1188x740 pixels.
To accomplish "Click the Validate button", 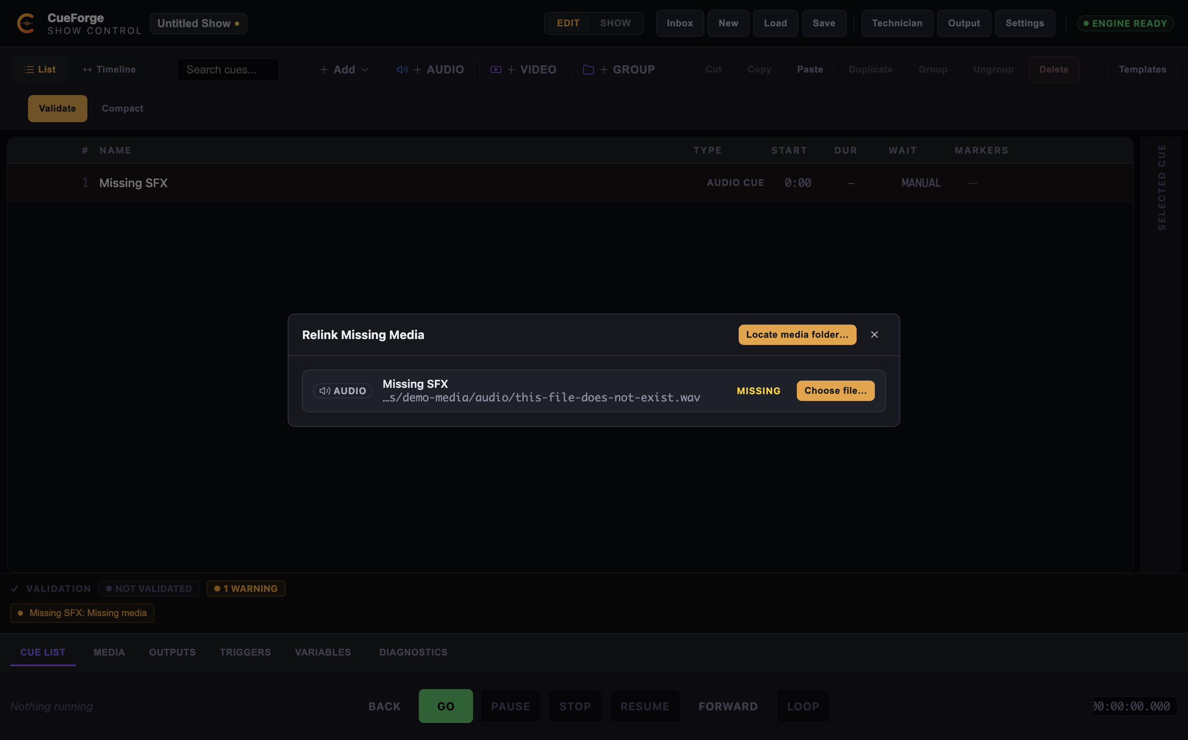I will coord(57,108).
